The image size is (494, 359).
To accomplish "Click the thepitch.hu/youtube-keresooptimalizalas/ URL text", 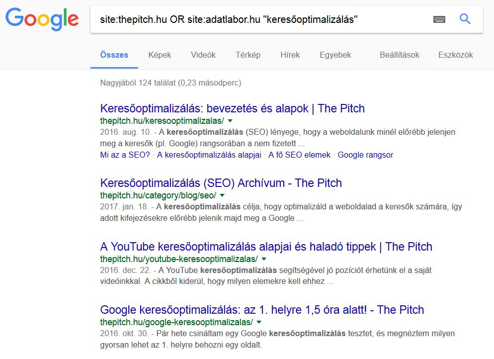I will coord(179,259).
